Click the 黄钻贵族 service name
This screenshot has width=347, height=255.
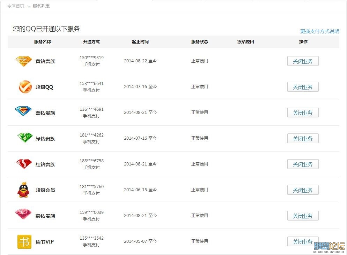[x=45, y=61]
